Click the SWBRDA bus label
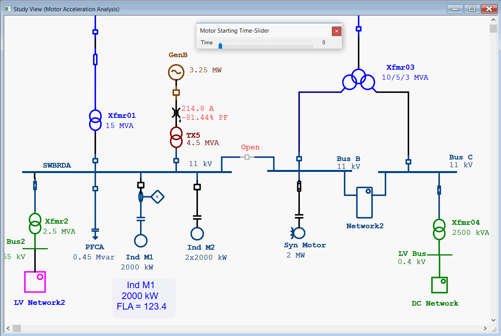 point(57,165)
